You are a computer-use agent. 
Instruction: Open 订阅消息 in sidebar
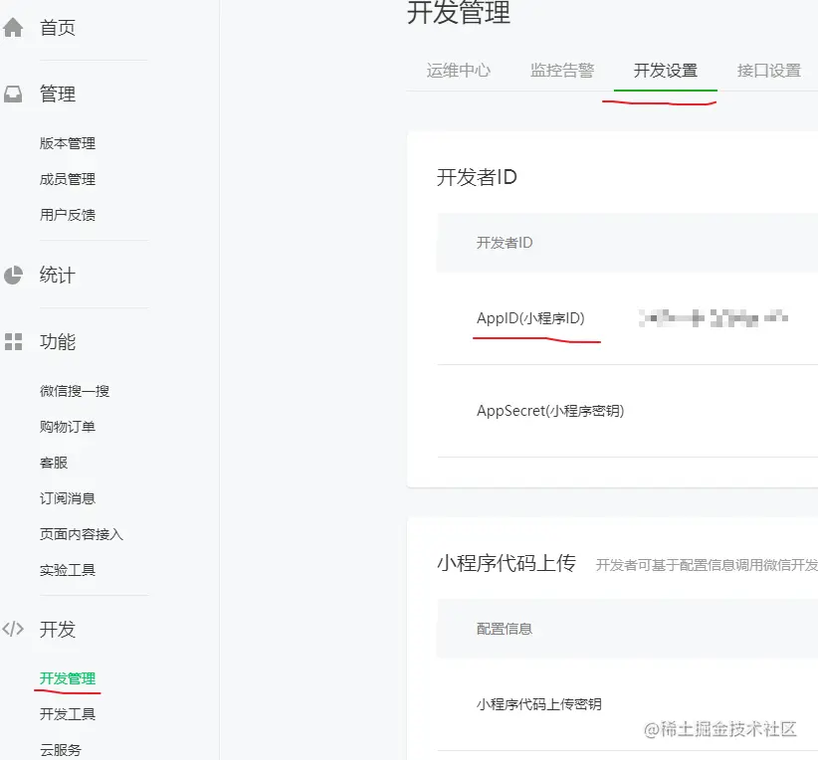[68, 498]
